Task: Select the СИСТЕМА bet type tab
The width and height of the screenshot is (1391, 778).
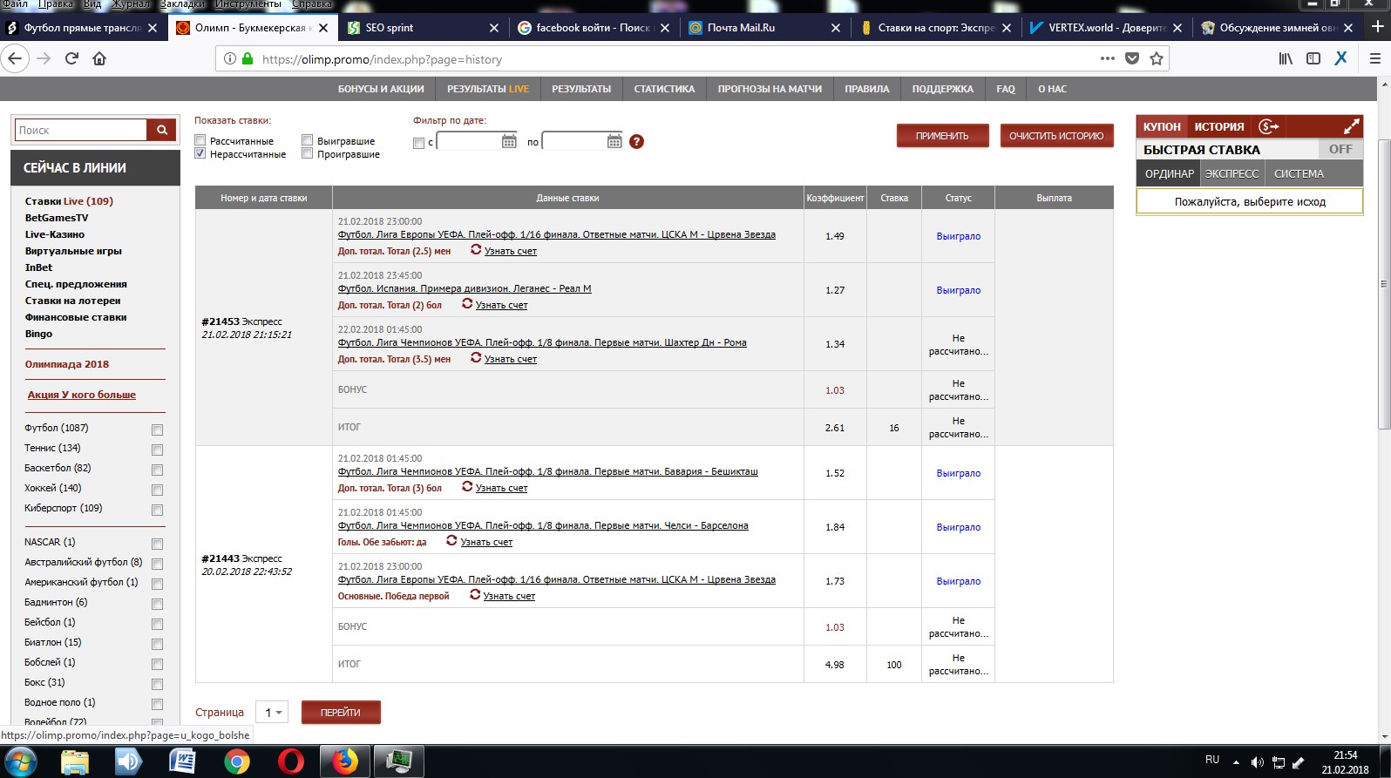Action: pos(1299,173)
